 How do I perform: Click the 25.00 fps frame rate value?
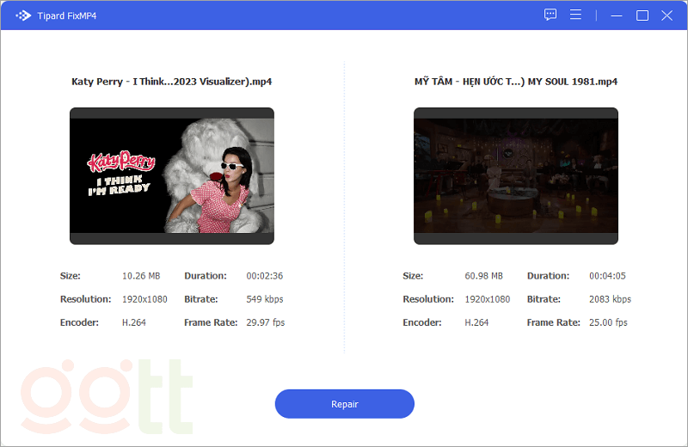[608, 322]
